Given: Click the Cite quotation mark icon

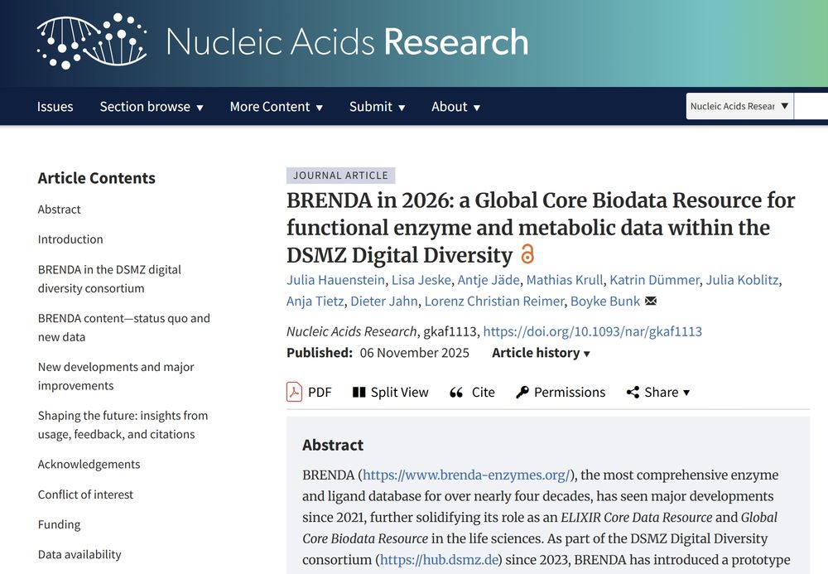Looking at the screenshot, I should (456, 392).
